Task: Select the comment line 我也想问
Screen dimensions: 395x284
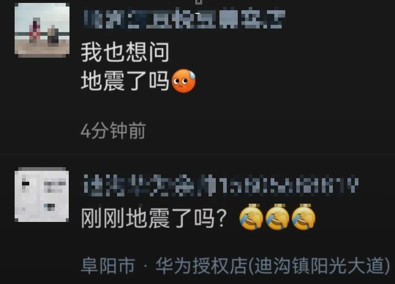Action: [125, 52]
